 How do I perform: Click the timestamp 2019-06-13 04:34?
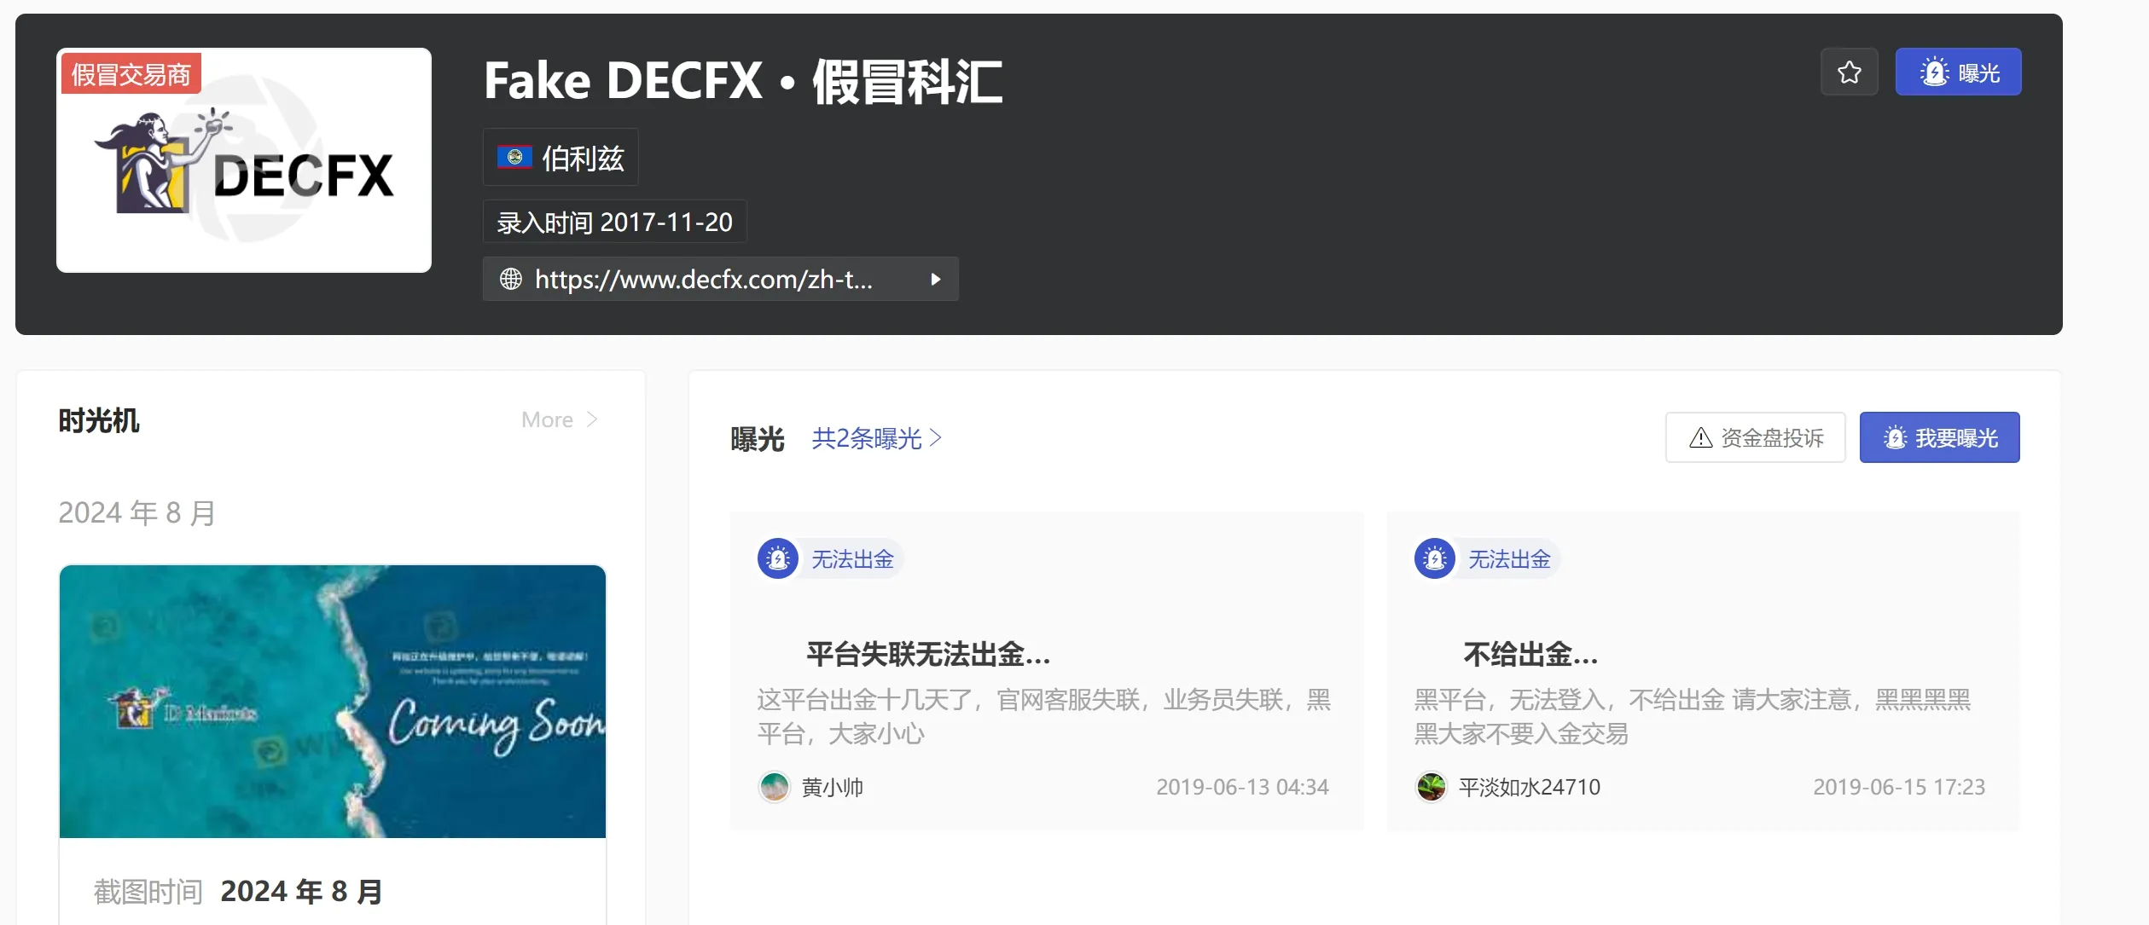[1242, 788]
